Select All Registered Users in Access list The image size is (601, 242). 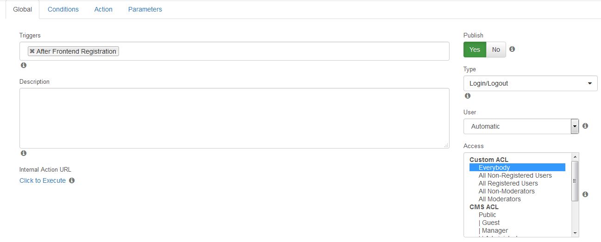(508, 183)
